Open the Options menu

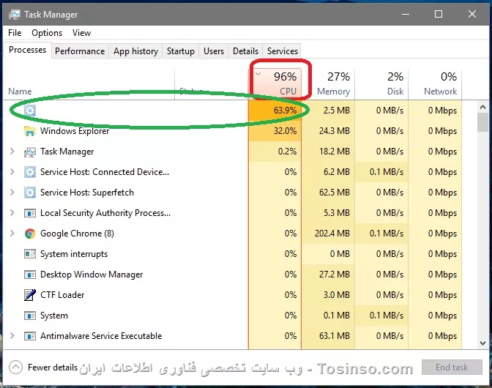[x=47, y=33]
